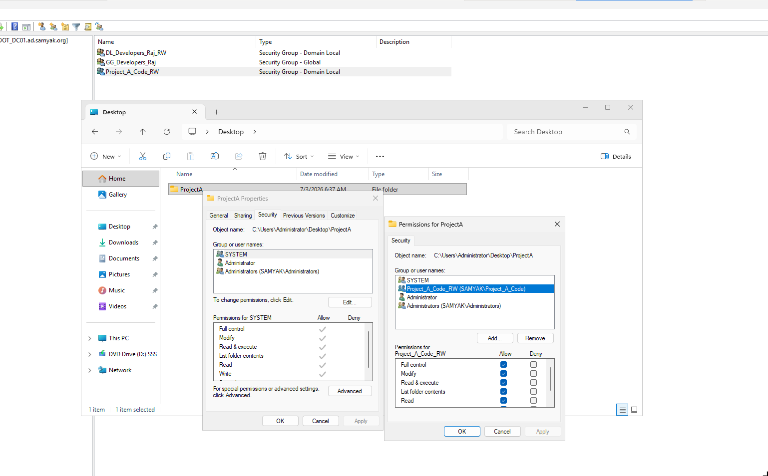Image resolution: width=768 pixels, height=476 pixels.
Task: Create a new user with the toolbar icon
Action: pos(42,26)
